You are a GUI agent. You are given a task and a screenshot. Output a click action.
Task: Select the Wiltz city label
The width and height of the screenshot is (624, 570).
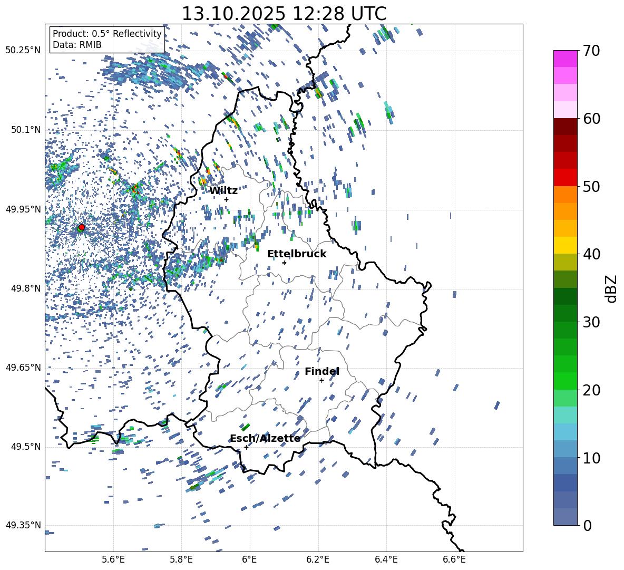(223, 191)
